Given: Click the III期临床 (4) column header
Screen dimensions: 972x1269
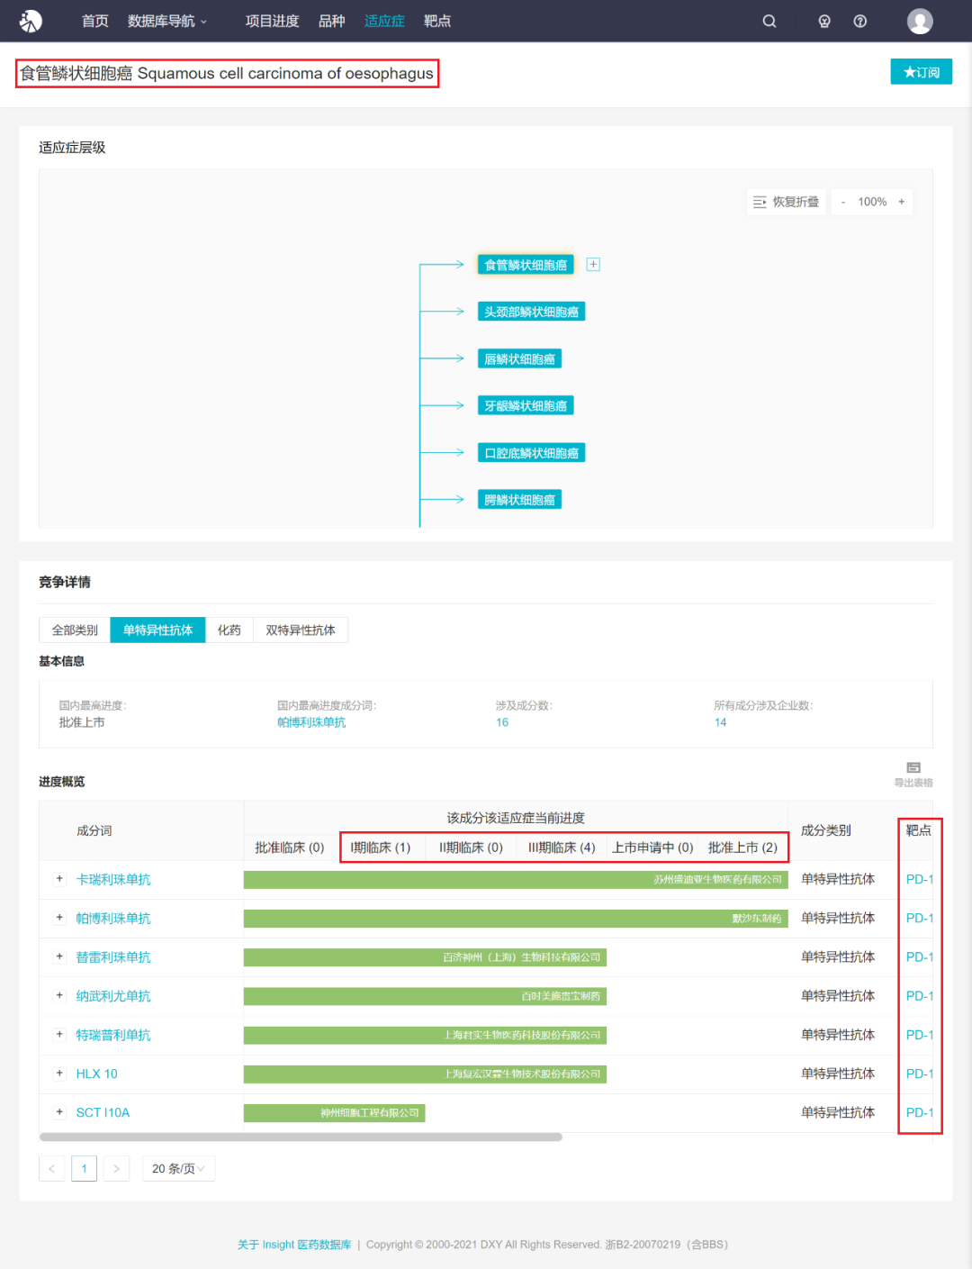Looking at the screenshot, I should 562,848.
